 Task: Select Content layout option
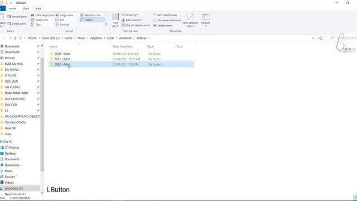[x=62, y=25]
